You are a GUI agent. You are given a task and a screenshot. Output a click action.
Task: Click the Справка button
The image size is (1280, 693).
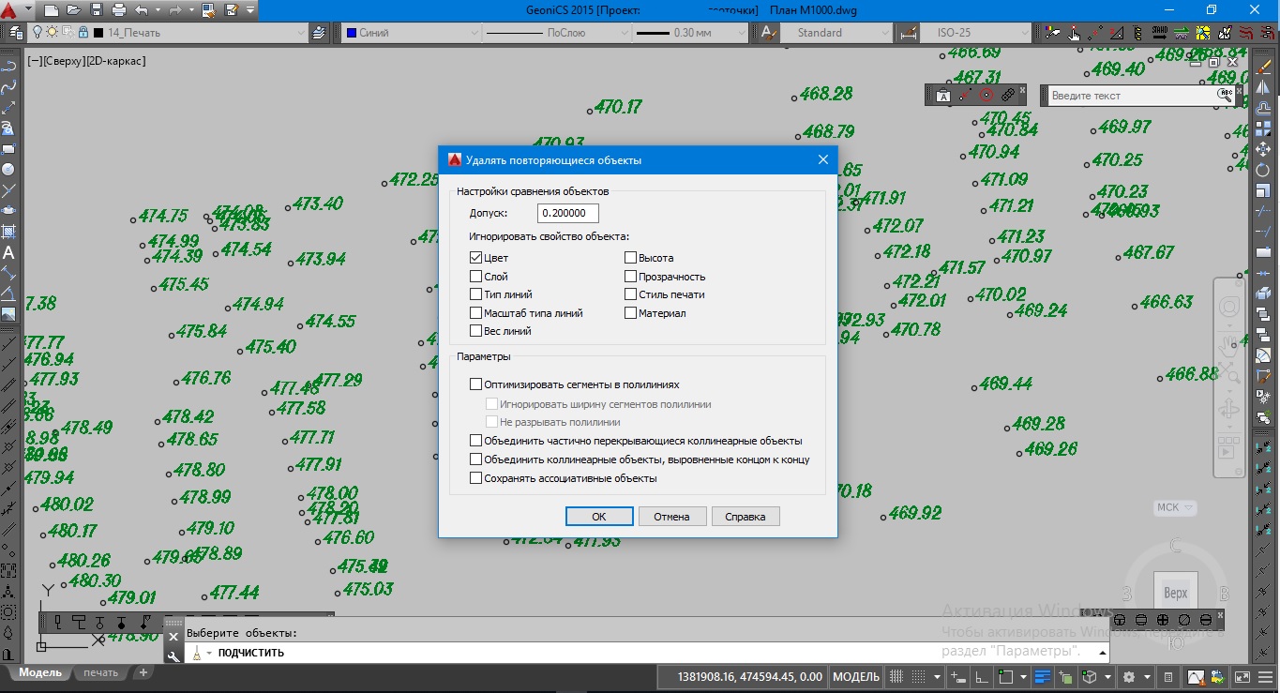point(745,517)
